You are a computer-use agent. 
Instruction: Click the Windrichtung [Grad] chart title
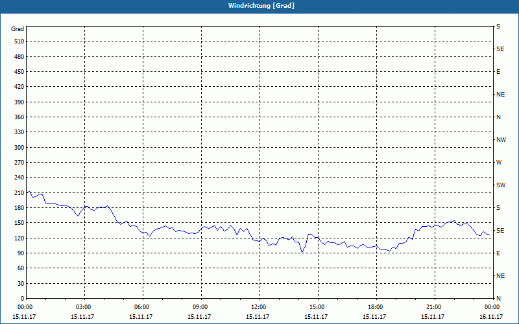(261, 6)
